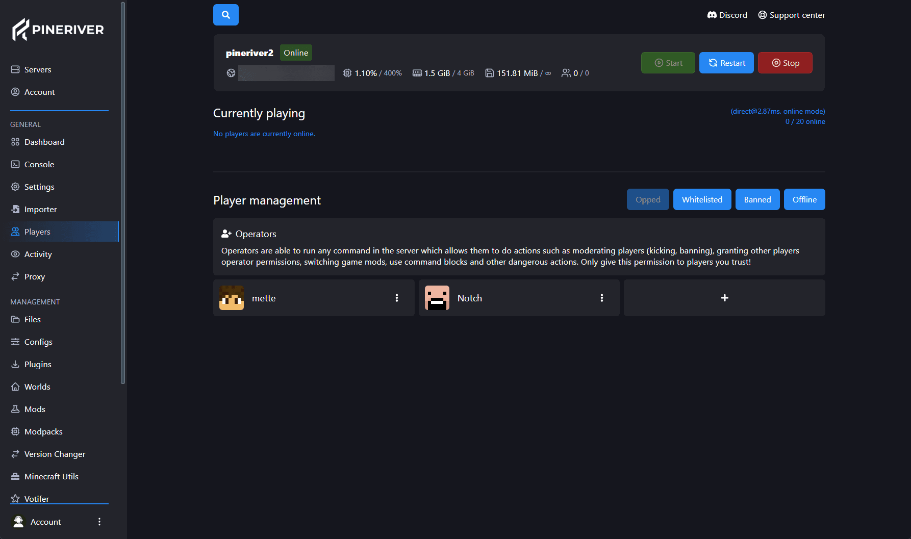Click the Players people icon
Screen dimensions: 911x539
pyautogui.click(x=15, y=232)
